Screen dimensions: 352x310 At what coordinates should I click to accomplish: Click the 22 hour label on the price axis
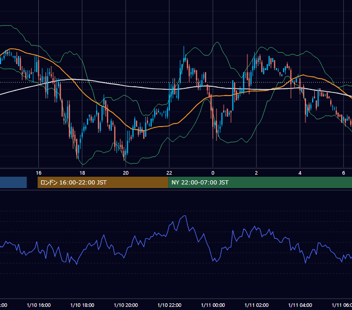coord(169,173)
